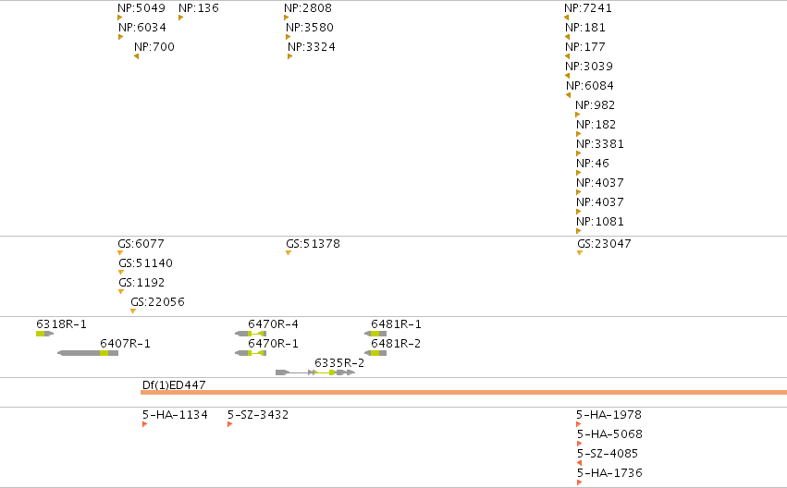Image resolution: width=787 pixels, height=488 pixels.
Task: Select the 6335R-2 transcript glyph
Action: (315, 372)
